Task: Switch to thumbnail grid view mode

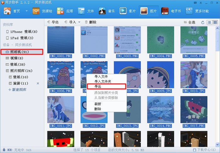Action: (215, 22)
